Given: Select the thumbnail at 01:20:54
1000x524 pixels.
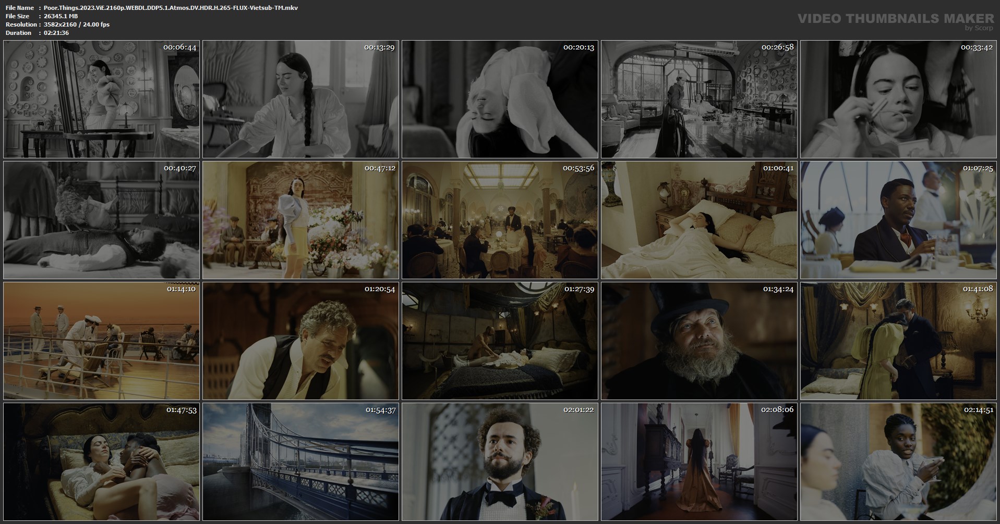Looking at the screenshot, I should tap(301, 341).
